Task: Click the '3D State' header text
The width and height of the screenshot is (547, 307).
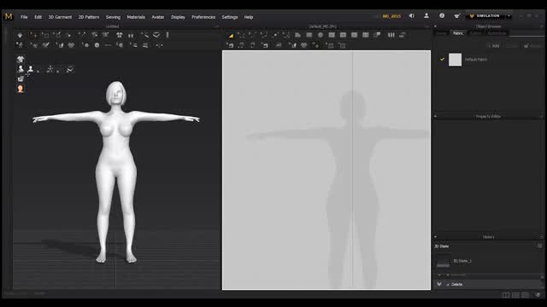Action: (x=441, y=246)
